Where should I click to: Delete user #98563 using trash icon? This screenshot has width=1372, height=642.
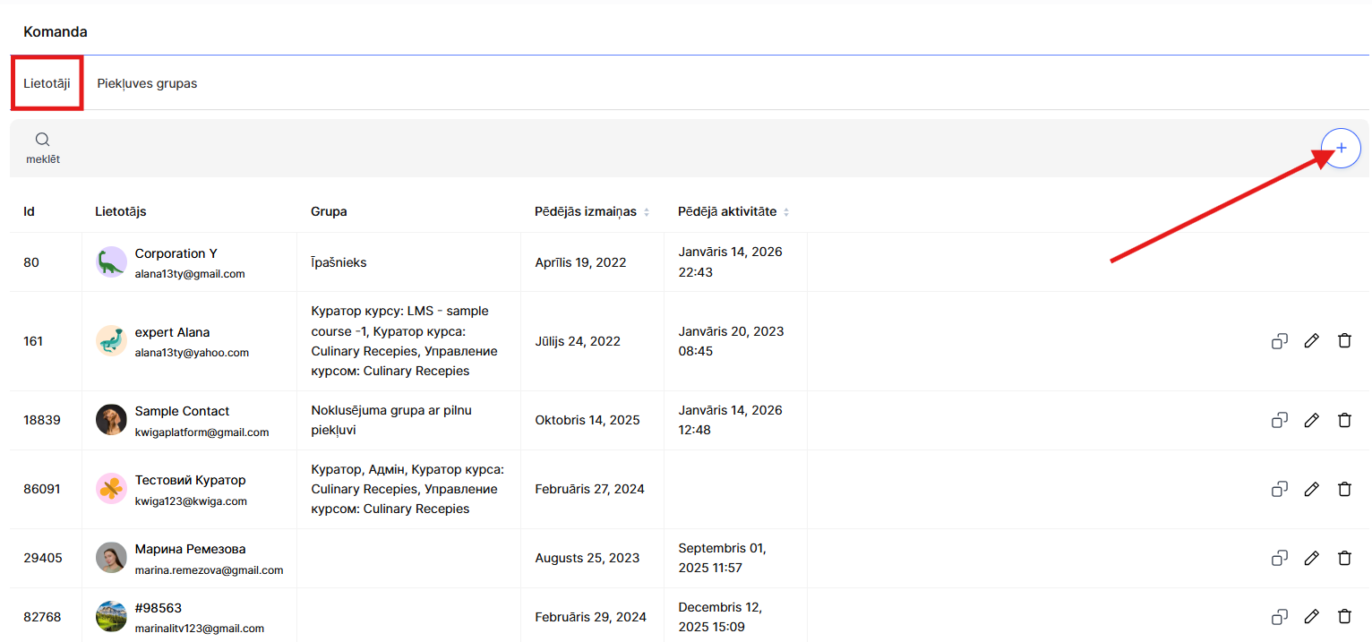1343,617
